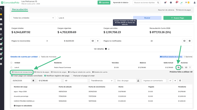Click Nuevo Pago button
Image resolution: width=197 pixels, height=110 pixels.
coord(178,18)
